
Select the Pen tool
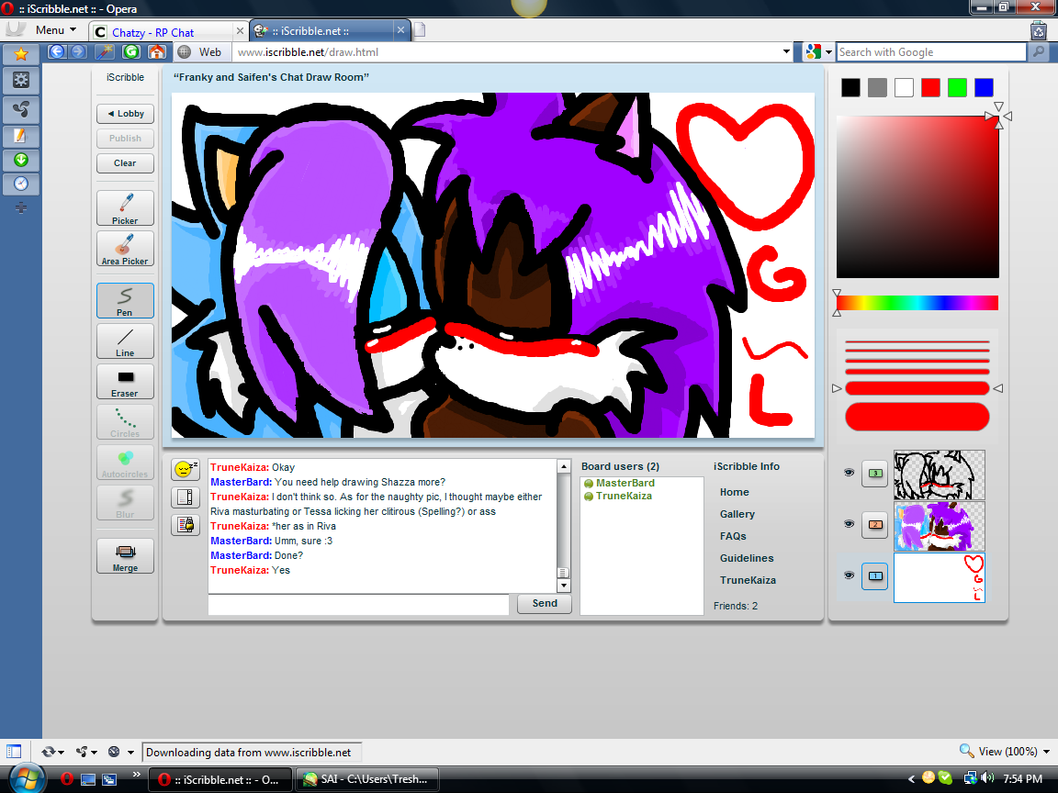(125, 300)
